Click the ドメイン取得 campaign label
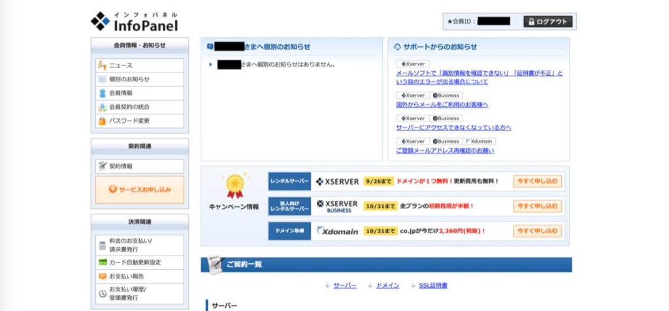 (x=289, y=231)
